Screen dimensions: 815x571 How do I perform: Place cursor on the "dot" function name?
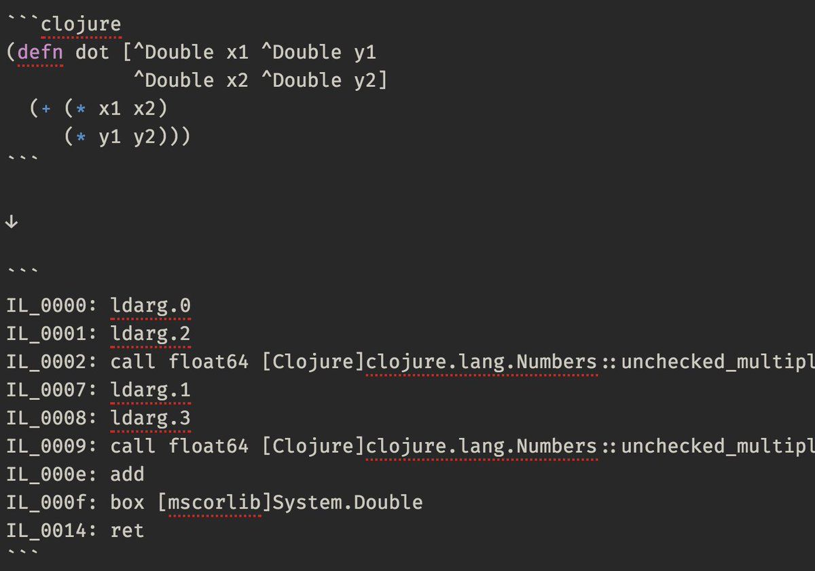pyautogui.click(x=92, y=52)
